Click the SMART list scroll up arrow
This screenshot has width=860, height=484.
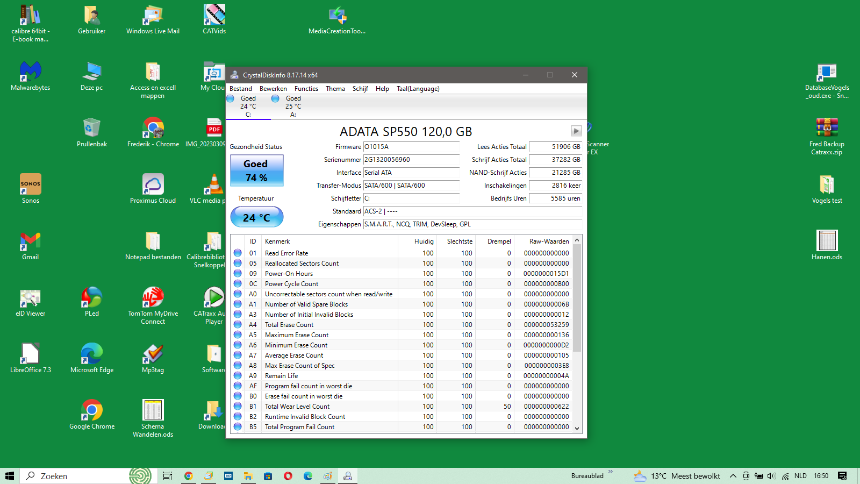[x=577, y=240]
